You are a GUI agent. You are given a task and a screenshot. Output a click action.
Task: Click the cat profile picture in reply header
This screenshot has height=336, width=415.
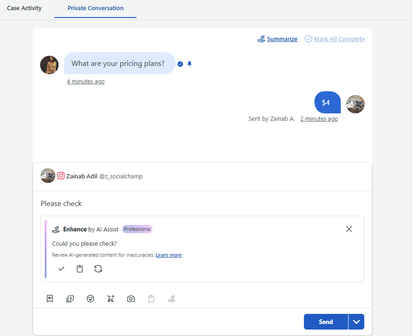[x=48, y=176]
